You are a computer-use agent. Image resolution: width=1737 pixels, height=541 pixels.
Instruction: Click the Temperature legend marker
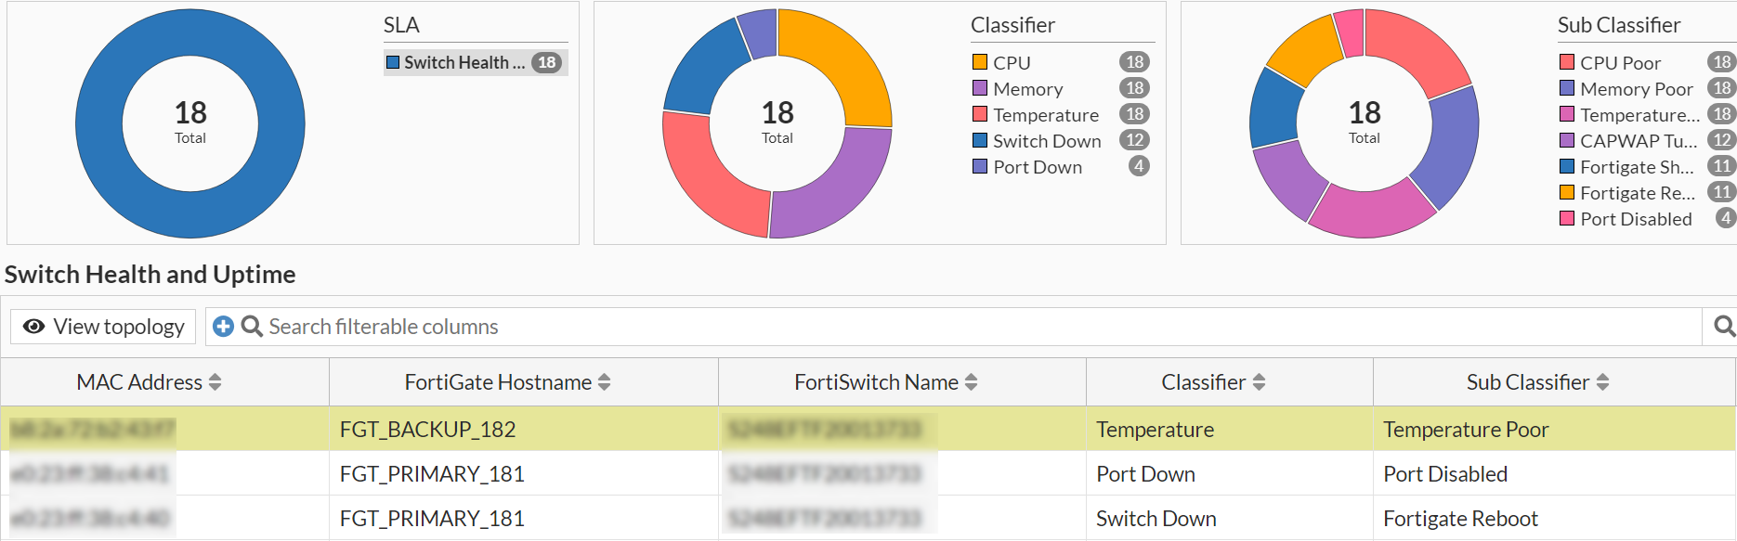coord(978,114)
